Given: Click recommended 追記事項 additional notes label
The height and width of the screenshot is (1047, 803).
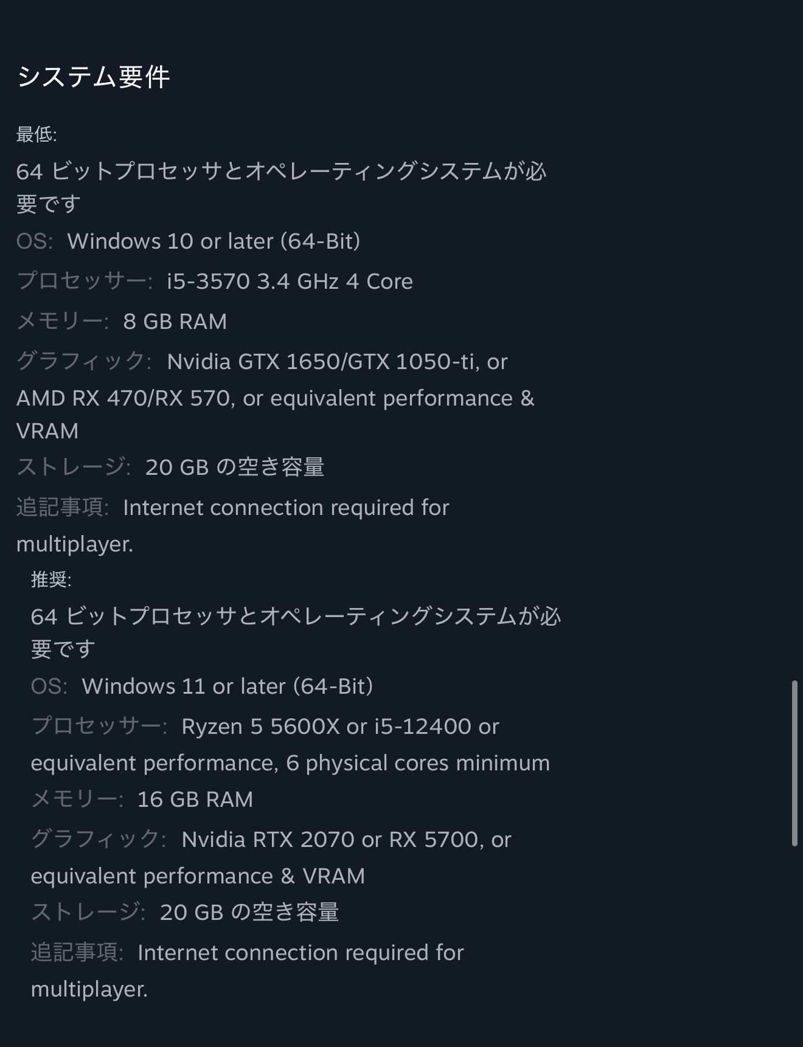Looking at the screenshot, I should pyautogui.click(x=77, y=953).
